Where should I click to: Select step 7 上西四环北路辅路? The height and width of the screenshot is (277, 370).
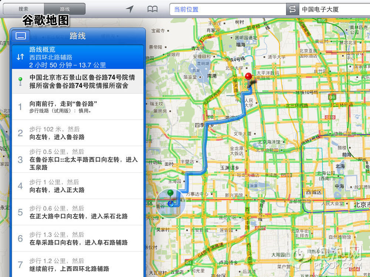tap(78, 264)
